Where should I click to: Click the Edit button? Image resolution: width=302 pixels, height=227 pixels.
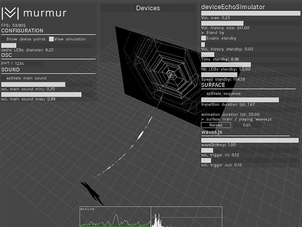(x=247, y=125)
